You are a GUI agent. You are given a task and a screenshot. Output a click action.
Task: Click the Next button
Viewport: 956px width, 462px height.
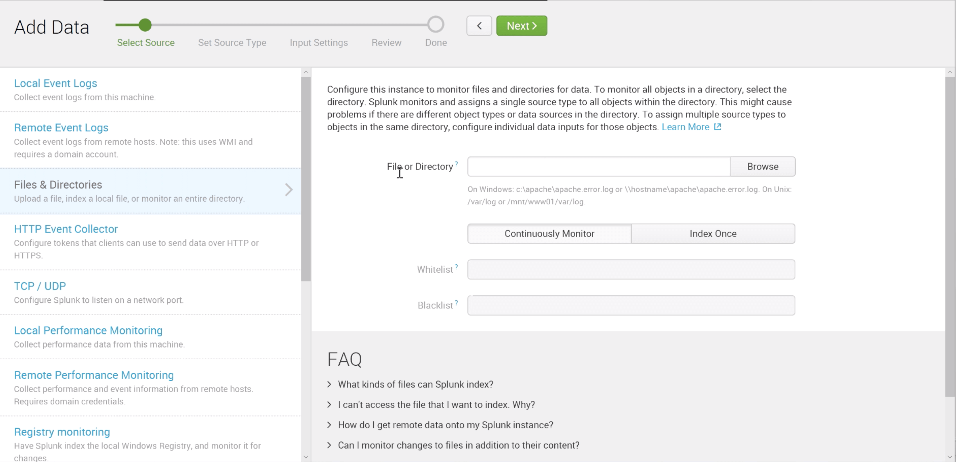click(x=521, y=26)
